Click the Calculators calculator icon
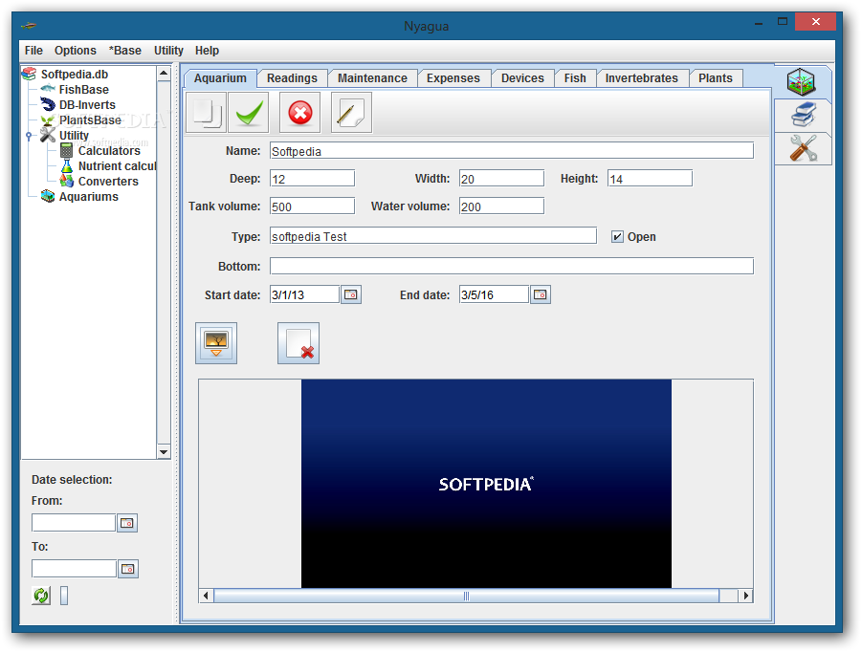The height and width of the screenshot is (652, 862). 67,150
